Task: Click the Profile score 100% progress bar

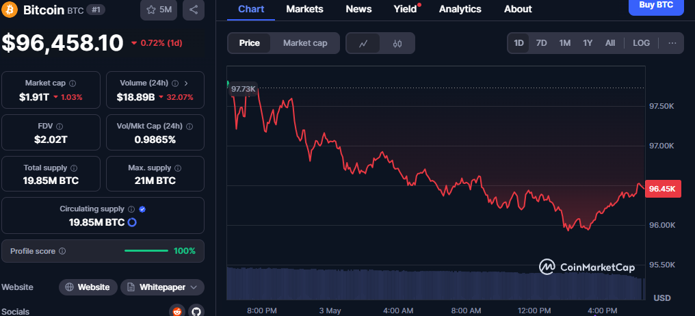Action: [x=146, y=251]
